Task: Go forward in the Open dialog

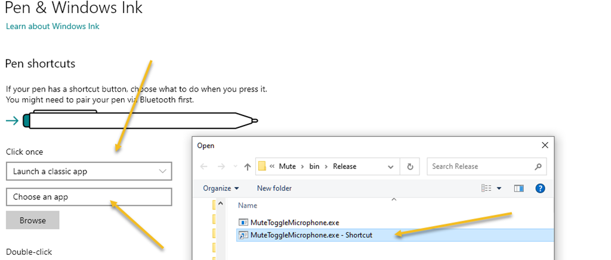Action: pyautogui.click(x=221, y=167)
